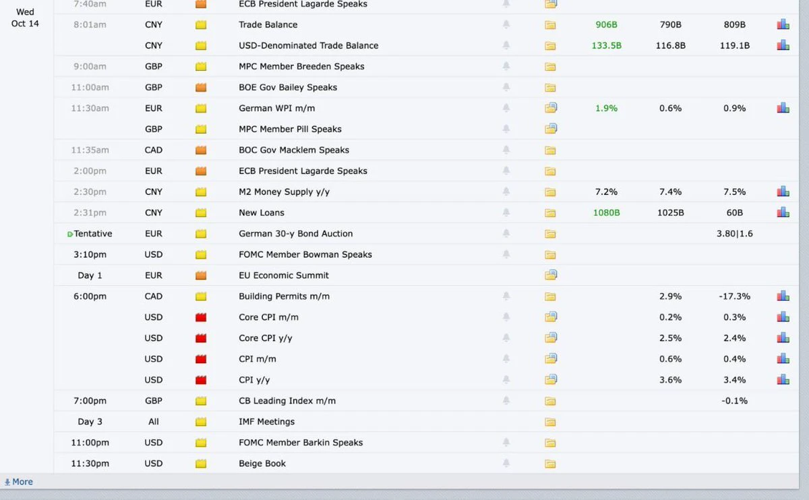Open the Core CPI m/m chart icon
The height and width of the screenshot is (500, 809).
pyautogui.click(x=783, y=317)
